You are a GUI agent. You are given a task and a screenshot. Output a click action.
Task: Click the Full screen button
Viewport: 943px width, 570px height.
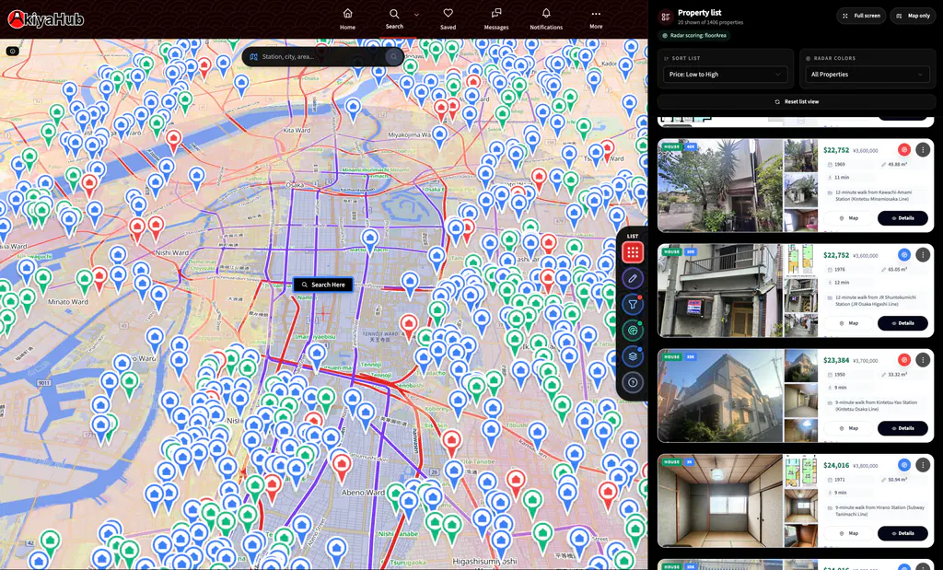click(861, 16)
